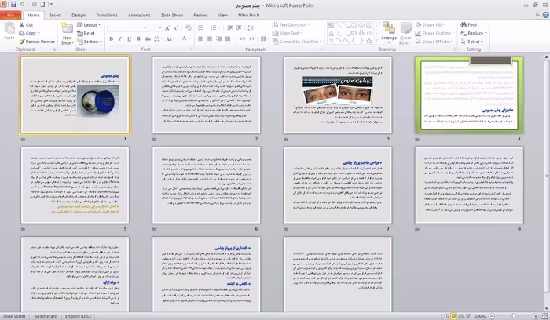
Task: Open the Section dropdown
Action: [x=90, y=42]
